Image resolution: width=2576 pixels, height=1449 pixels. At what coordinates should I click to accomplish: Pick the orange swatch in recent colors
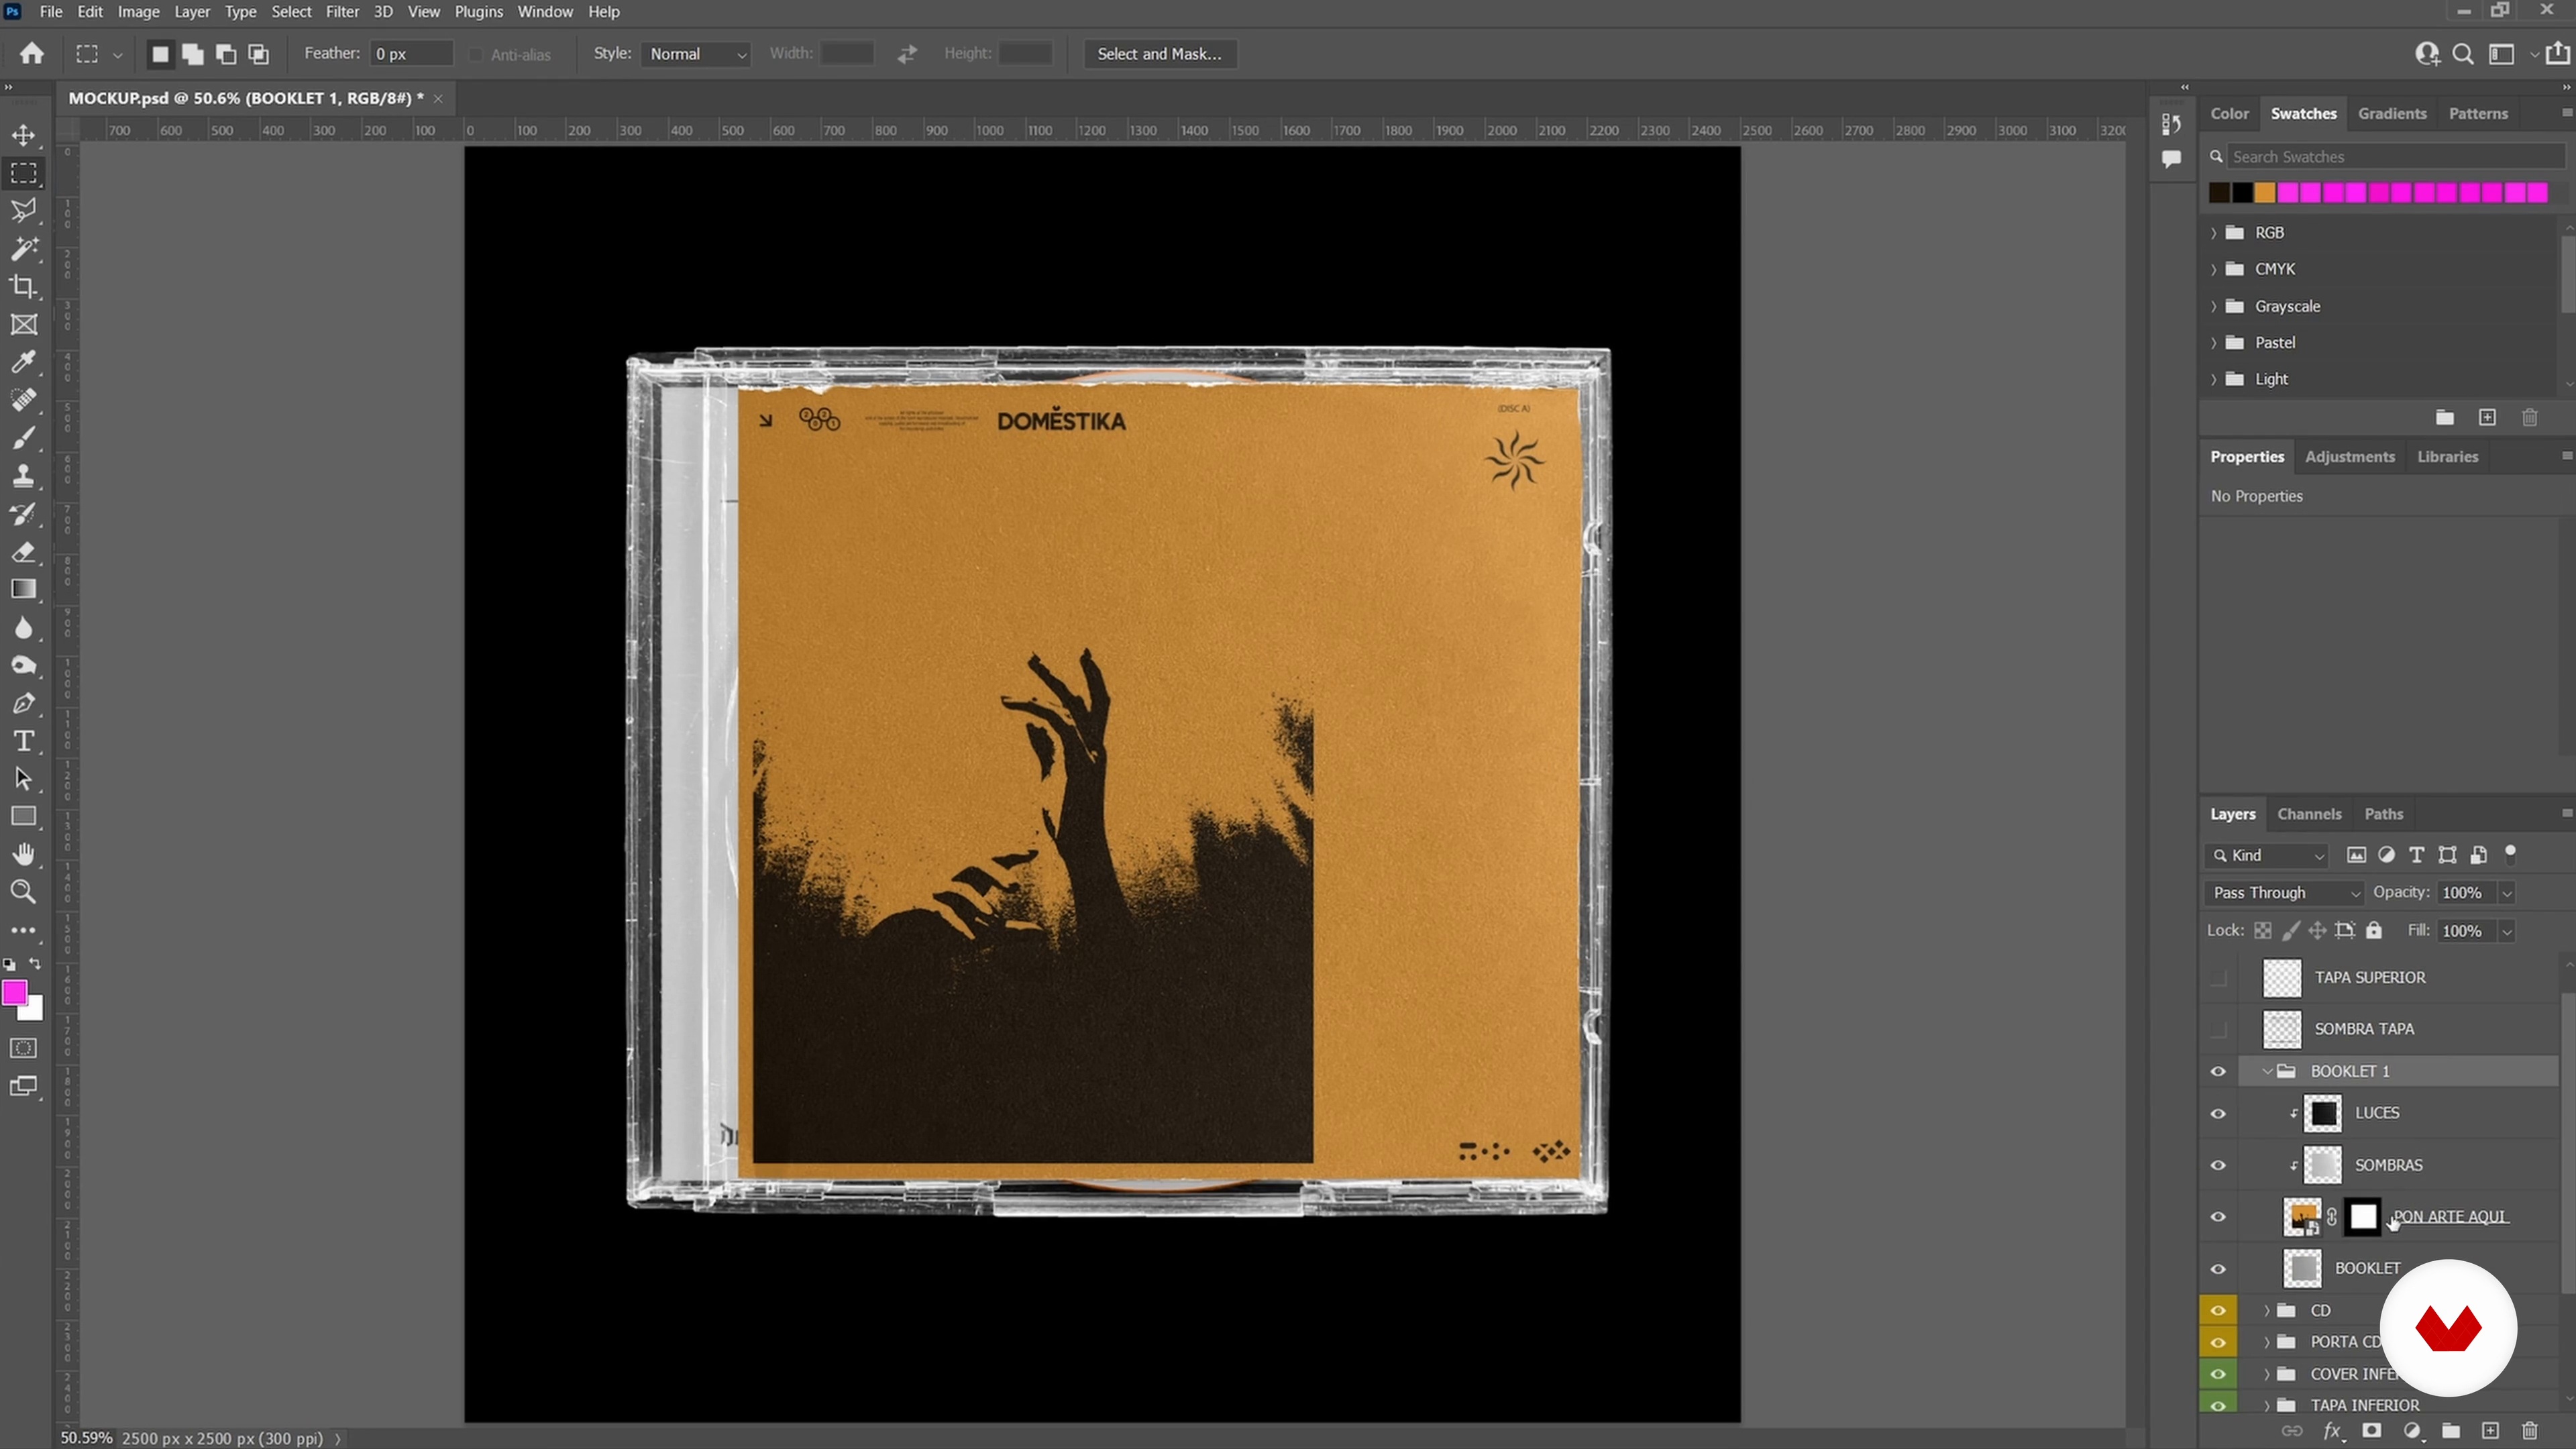(x=2265, y=193)
